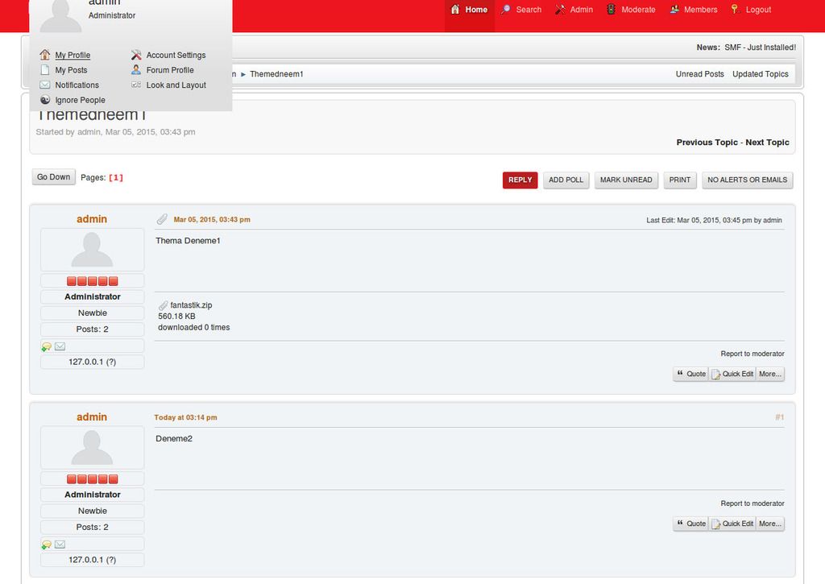The width and height of the screenshot is (825, 584).
Task: Click Quick Edit page icon on Deneme2 post
Action: pos(715,524)
